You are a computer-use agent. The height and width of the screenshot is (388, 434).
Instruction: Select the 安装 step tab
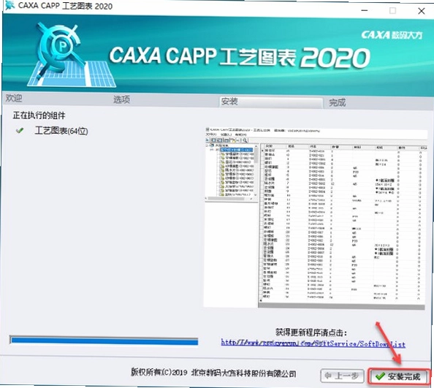[x=229, y=102]
